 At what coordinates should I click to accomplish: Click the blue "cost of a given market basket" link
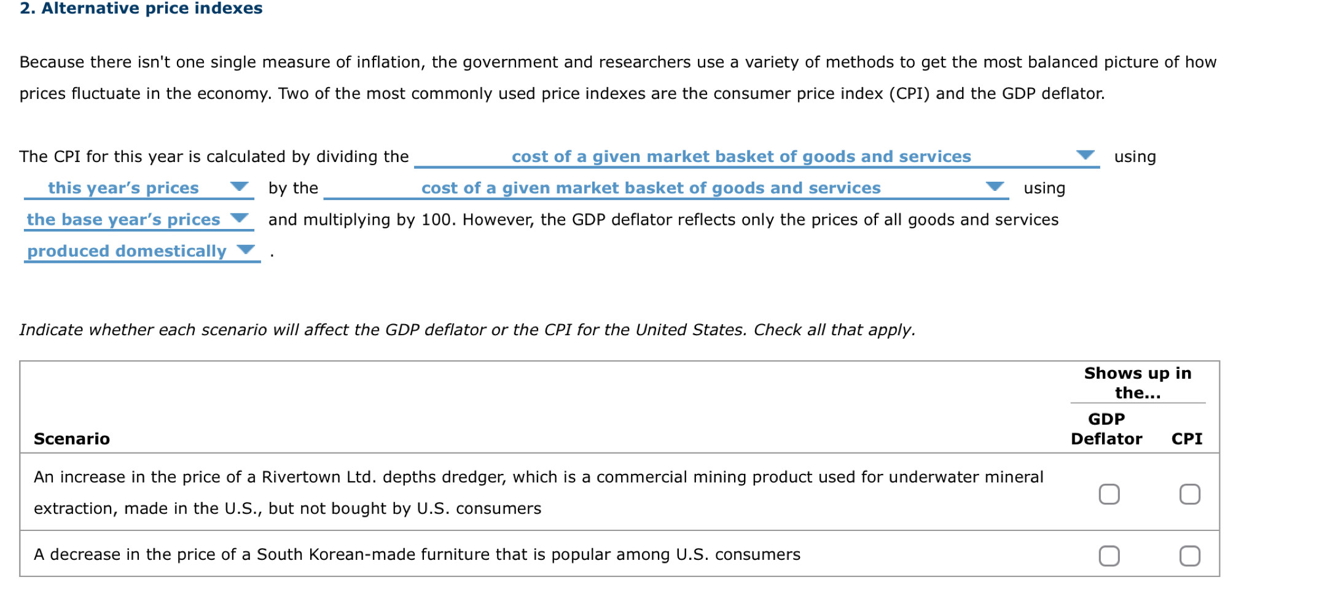(741, 155)
